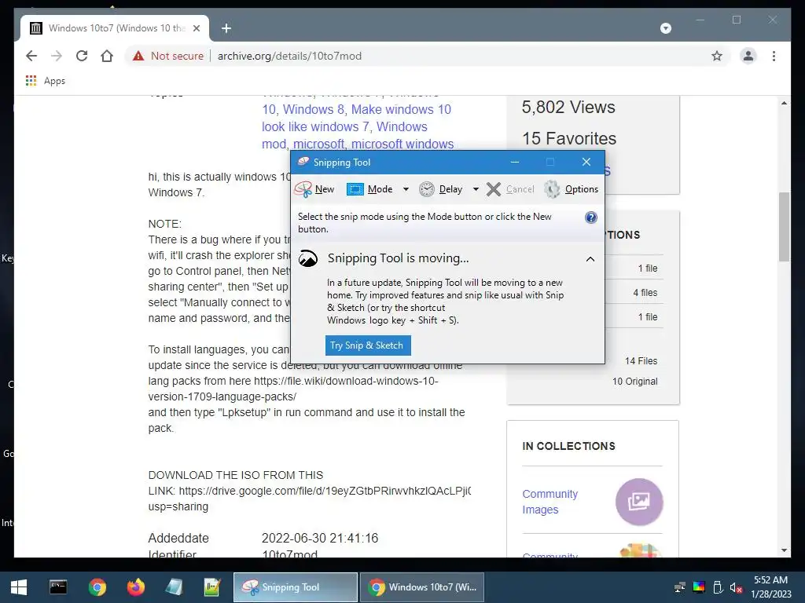The height and width of the screenshot is (603, 805).
Task: Click the blue help question mark icon
Action: 591,217
